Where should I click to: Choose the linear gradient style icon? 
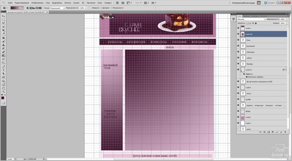click(28, 8)
